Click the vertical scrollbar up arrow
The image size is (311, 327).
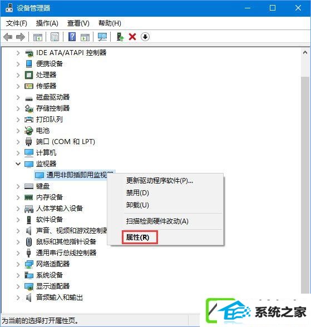pyautogui.click(x=305, y=52)
